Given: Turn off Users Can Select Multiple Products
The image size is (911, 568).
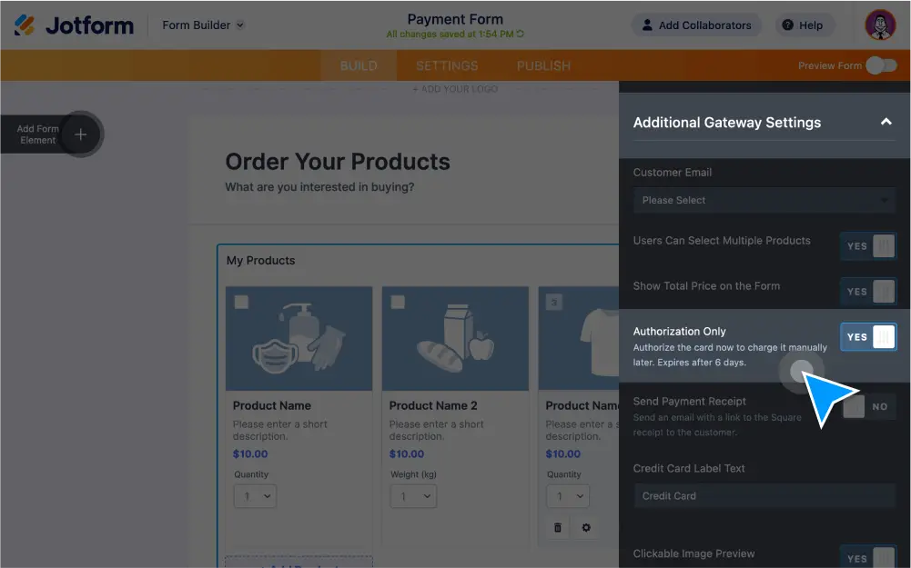Looking at the screenshot, I should point(867,245).
